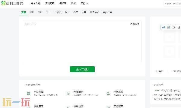Click the 草料二维码 logo
This screenshot has height=108, width=181.
[x=12, y=3]
